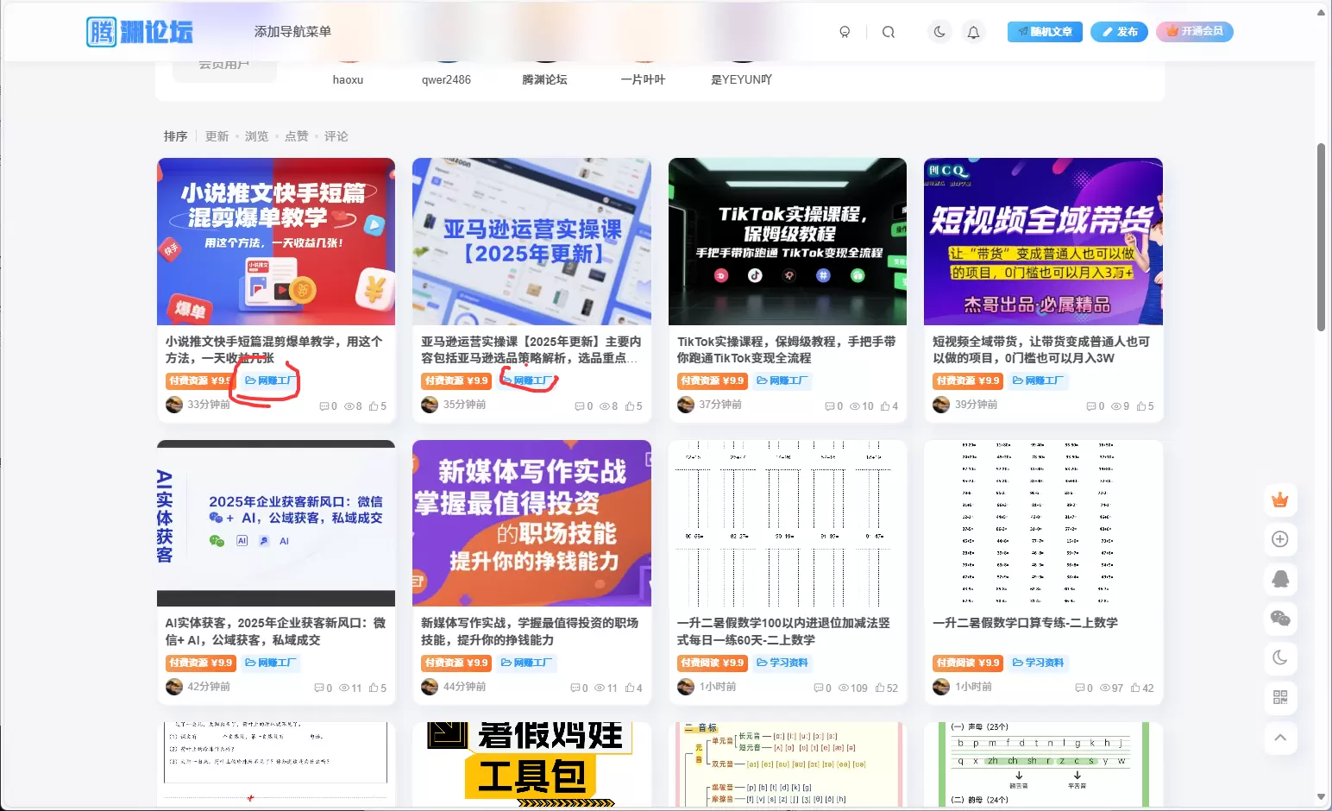Viewport: 1332px width, 811px height.
Task: Click the 发布 publish button
Action: [1119, 32]
